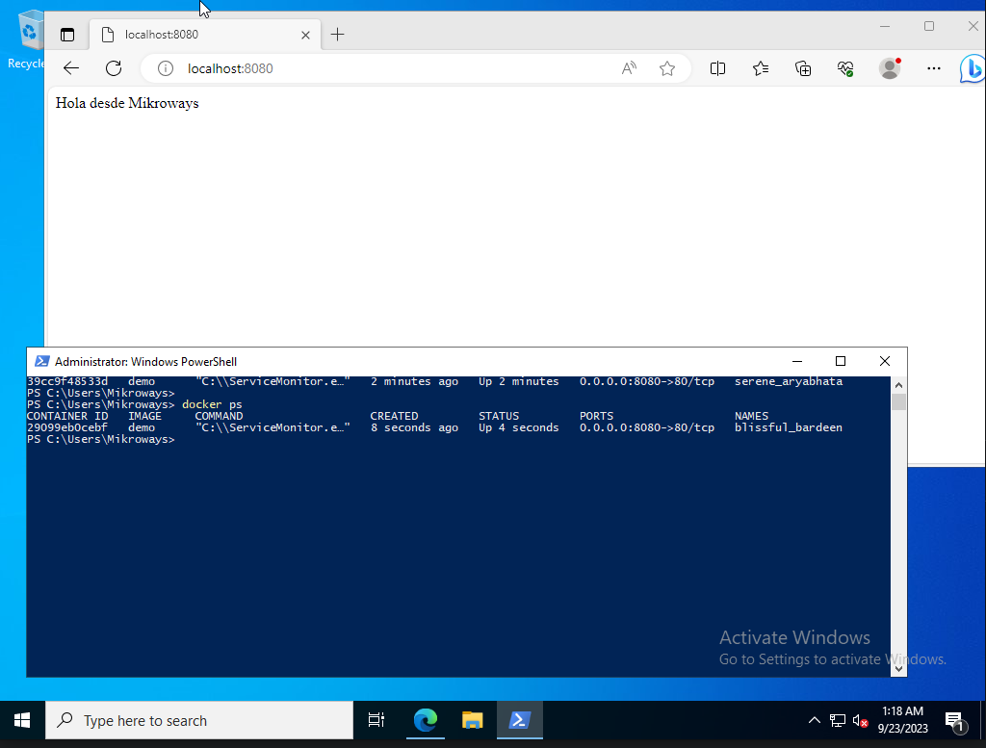This screenshot has height=748, width=986.
Task: Unmute the system volume
Action: (x=858, y=720)
